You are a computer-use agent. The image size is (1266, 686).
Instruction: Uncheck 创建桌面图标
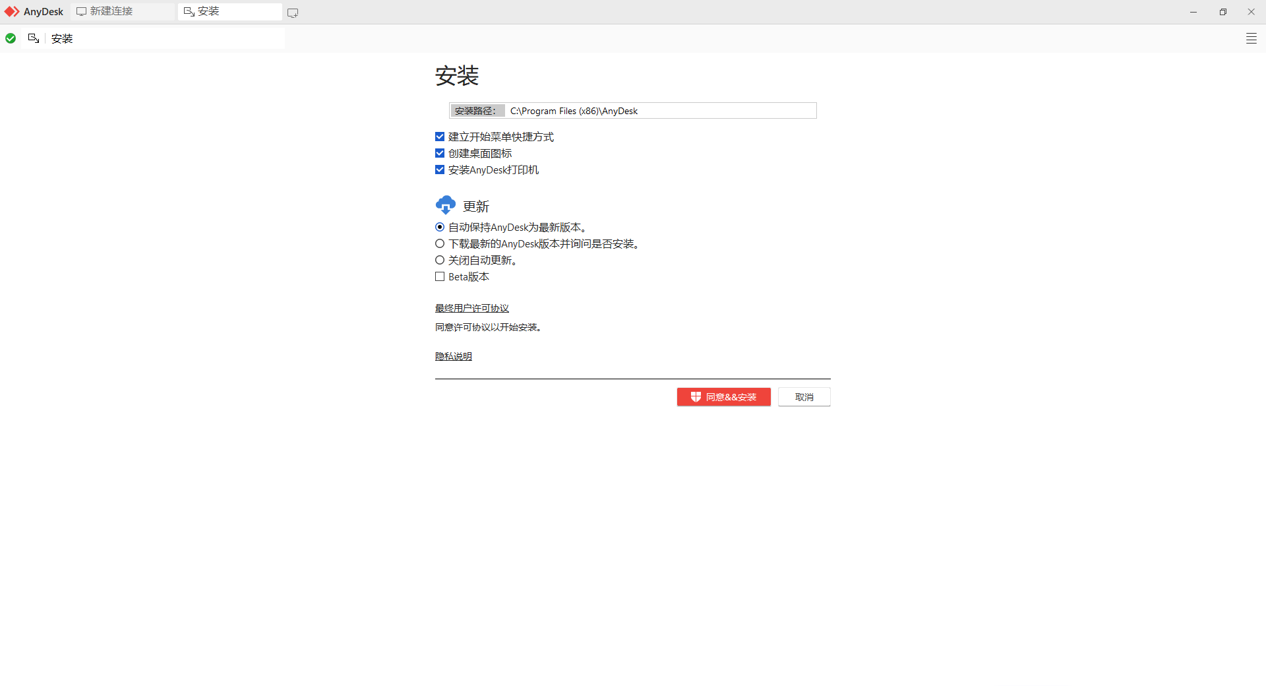pyautogui.click(x=440, y=152)
